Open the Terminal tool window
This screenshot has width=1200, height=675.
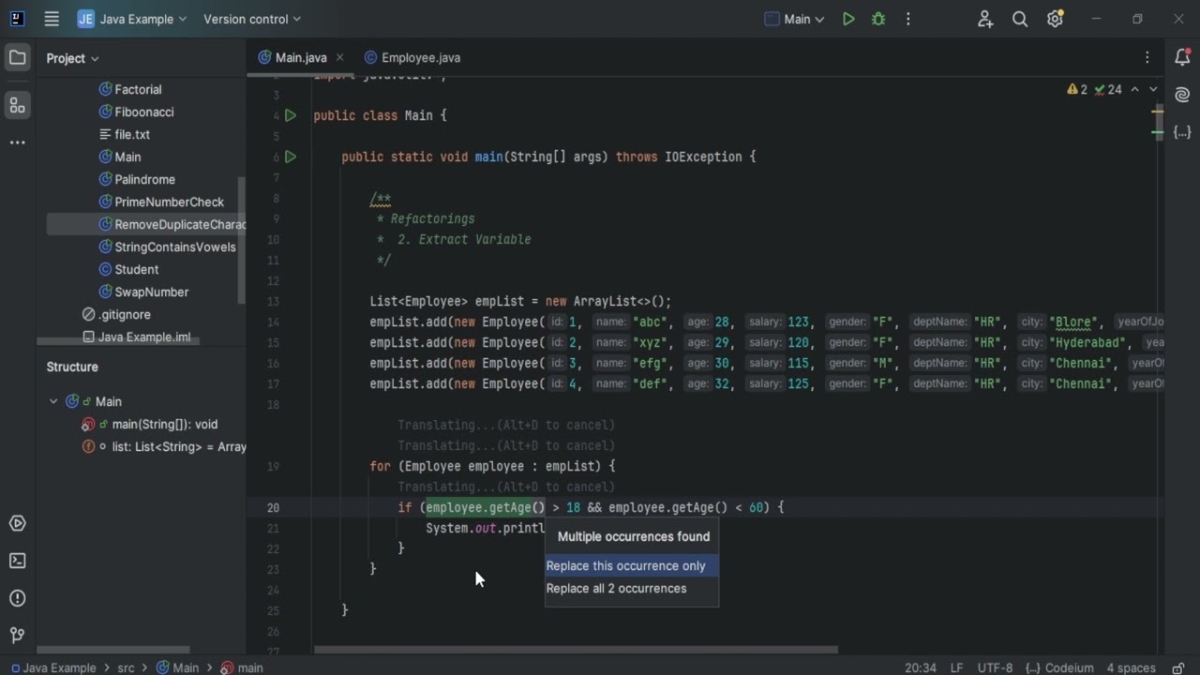pyautogui.click(x=17, y=561)
